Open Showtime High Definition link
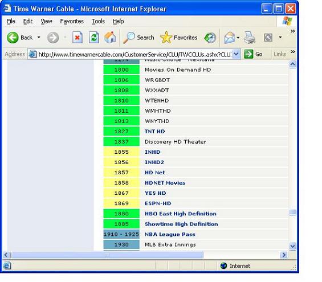Screen dimensions: 322x282 [181, 224]
